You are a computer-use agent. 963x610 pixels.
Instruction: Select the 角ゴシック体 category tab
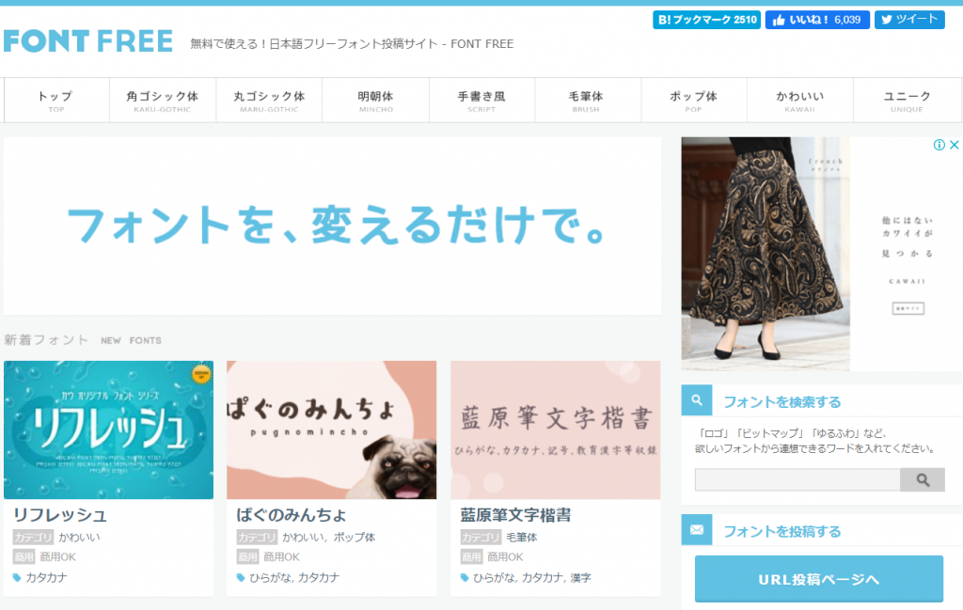tap(162, 101)
